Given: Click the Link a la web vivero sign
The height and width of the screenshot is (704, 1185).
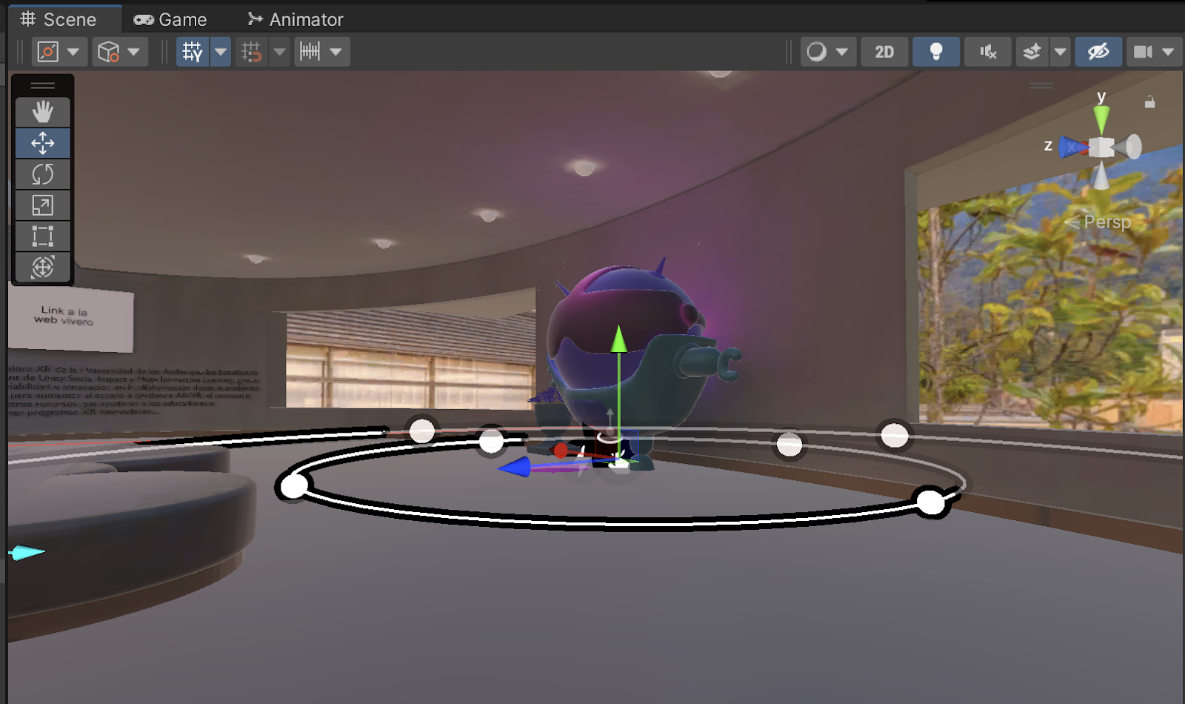Looking at the screenshot, I should (x=70, y=319).
